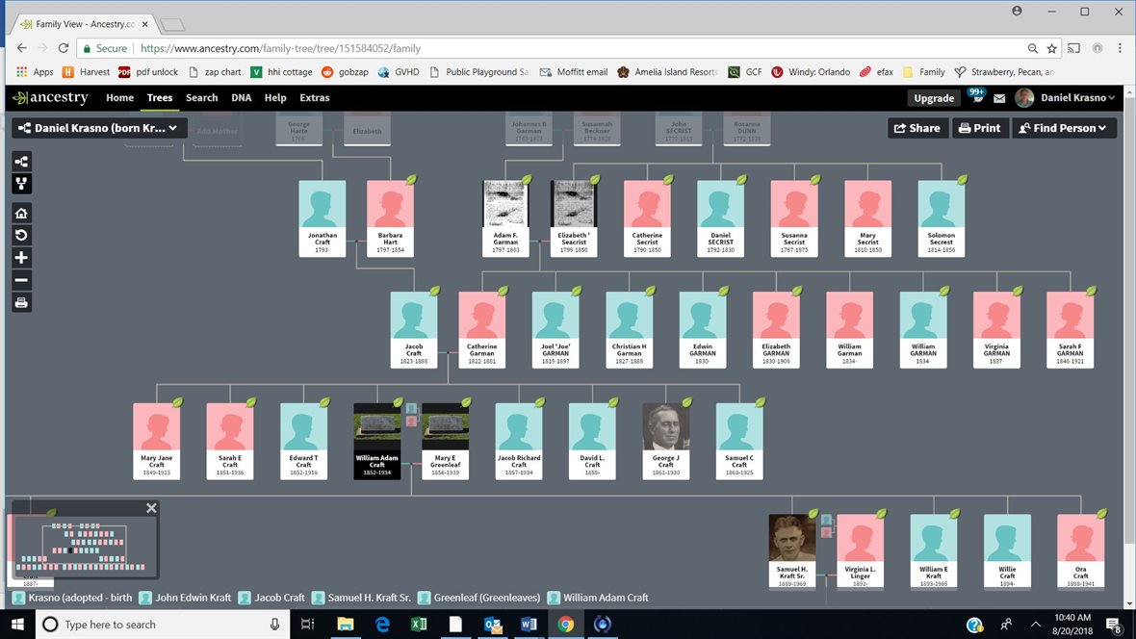Click the Upgrade button
The height and width of the screenshot is (639, 1136).
(933, 98)
